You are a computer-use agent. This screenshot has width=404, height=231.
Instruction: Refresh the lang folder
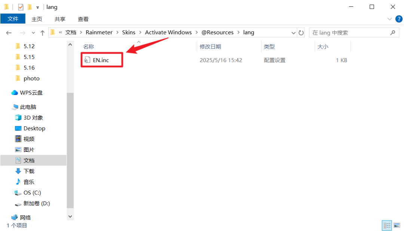tap(301, 33)
